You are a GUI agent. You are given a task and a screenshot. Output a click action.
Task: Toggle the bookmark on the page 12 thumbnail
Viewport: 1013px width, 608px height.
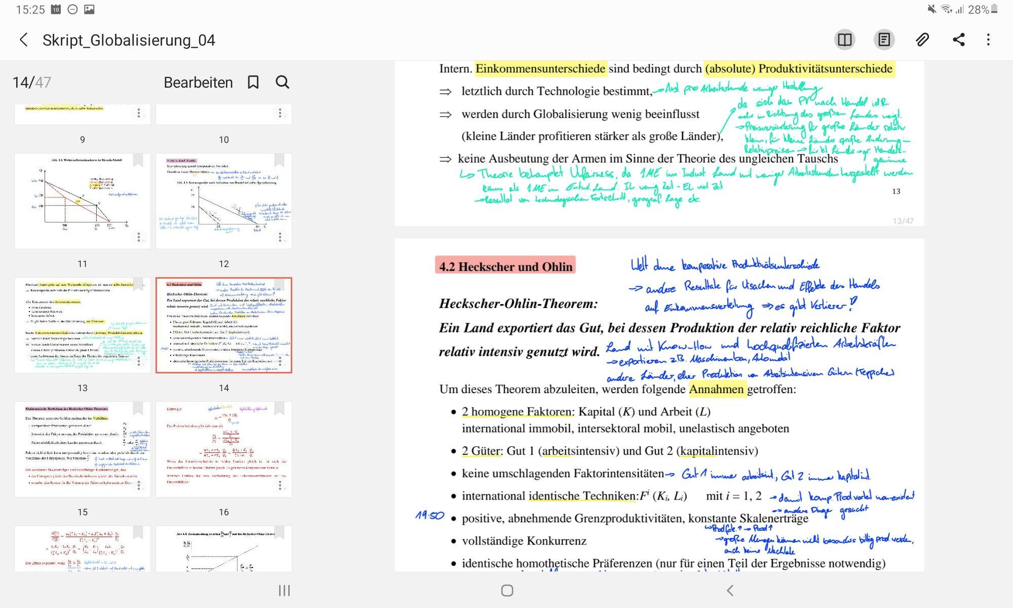click(x=279, y=161)
